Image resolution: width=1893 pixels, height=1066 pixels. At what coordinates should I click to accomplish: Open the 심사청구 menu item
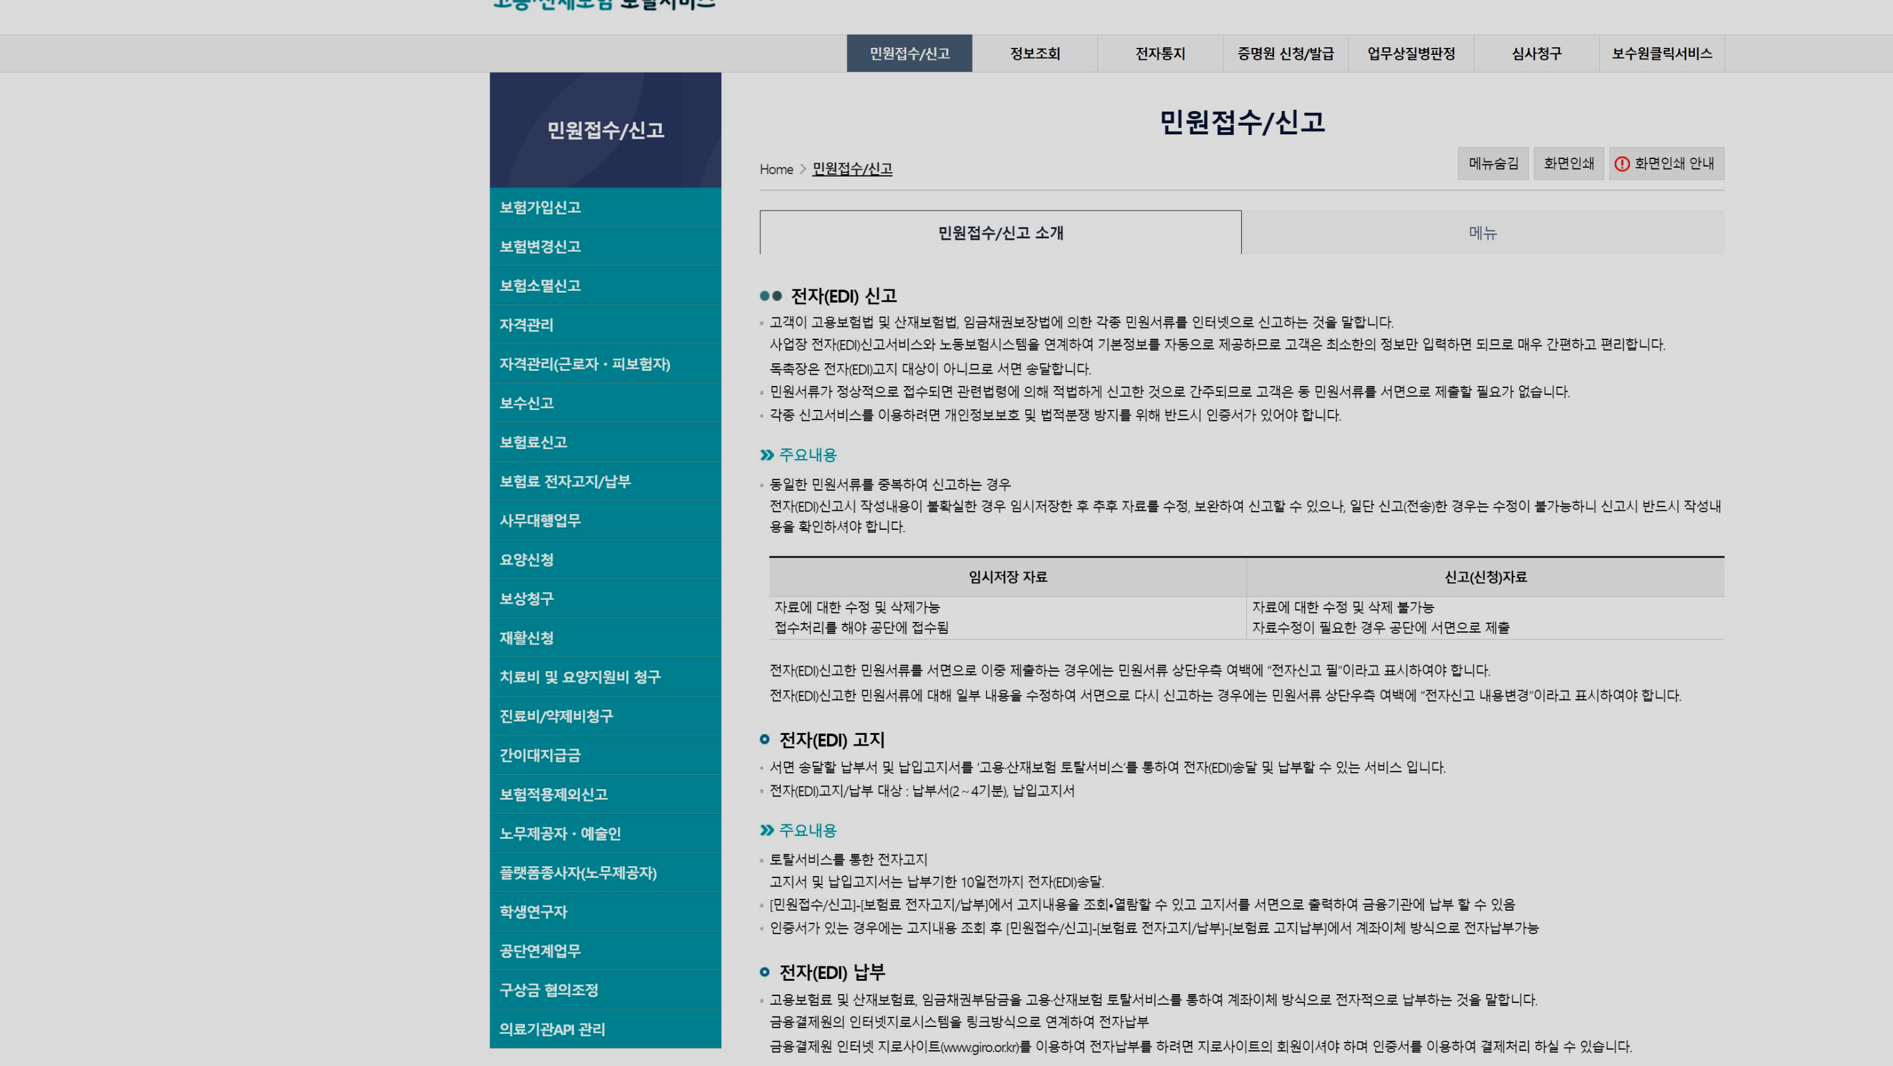pyautogui.click(x=1536, y=54)
